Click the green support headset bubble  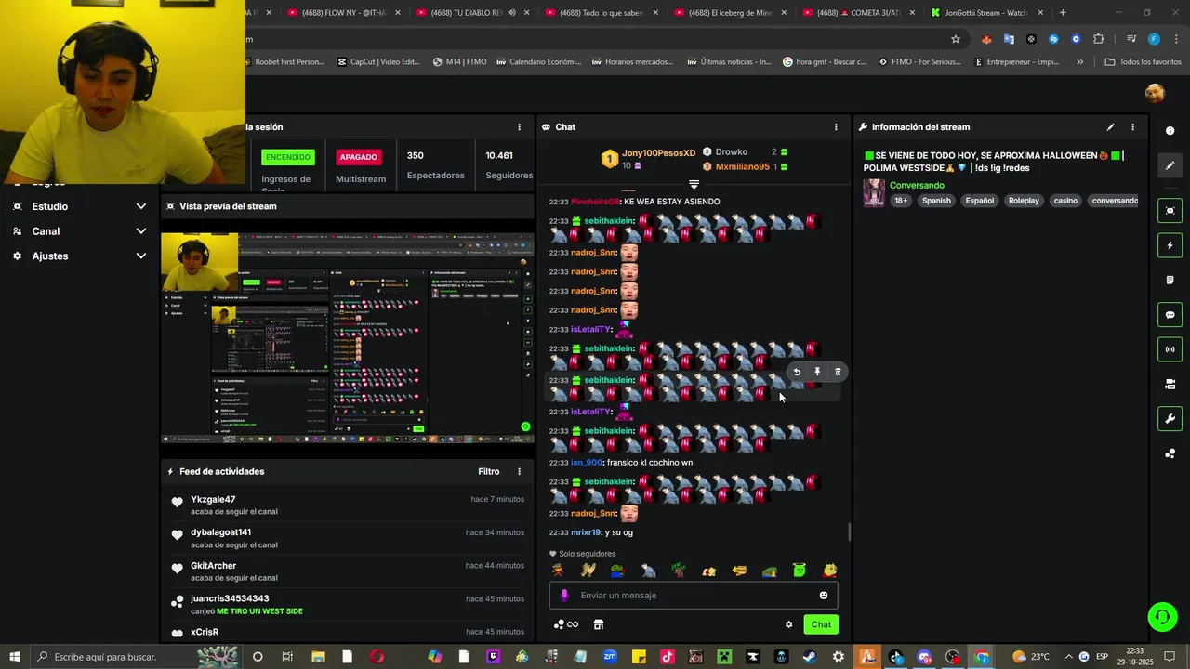(1161, 616)
